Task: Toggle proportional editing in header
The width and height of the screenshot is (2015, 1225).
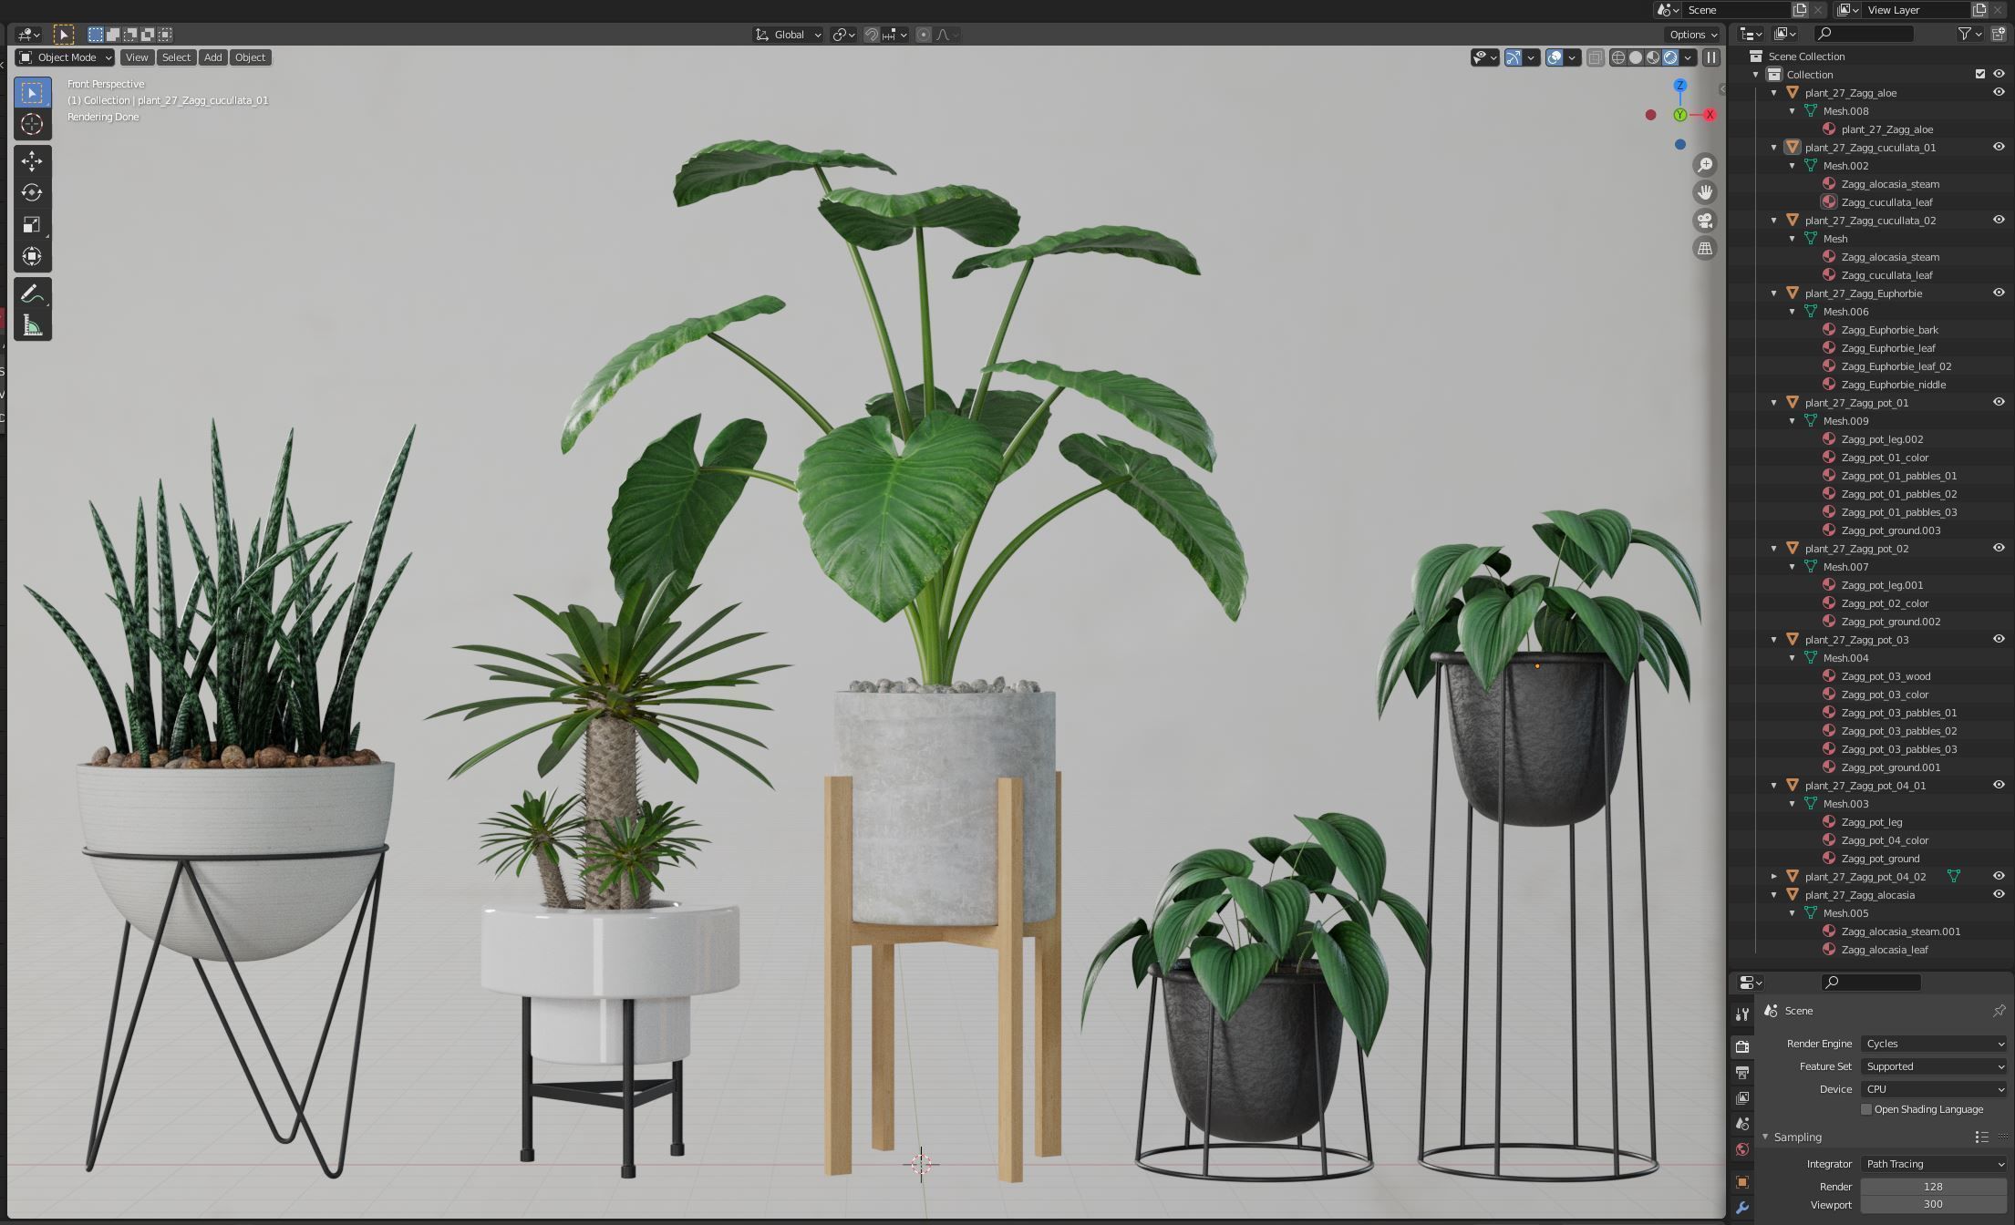Action: point(924,35)
